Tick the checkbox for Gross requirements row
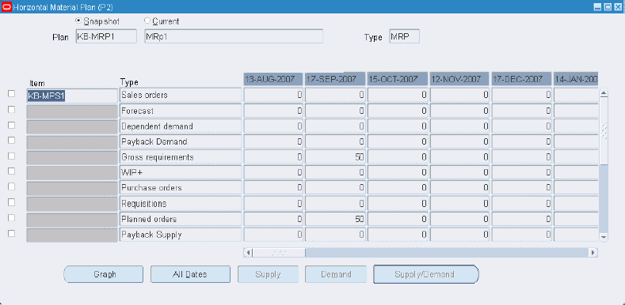625x305 pixels. click(x=12, y=156)
